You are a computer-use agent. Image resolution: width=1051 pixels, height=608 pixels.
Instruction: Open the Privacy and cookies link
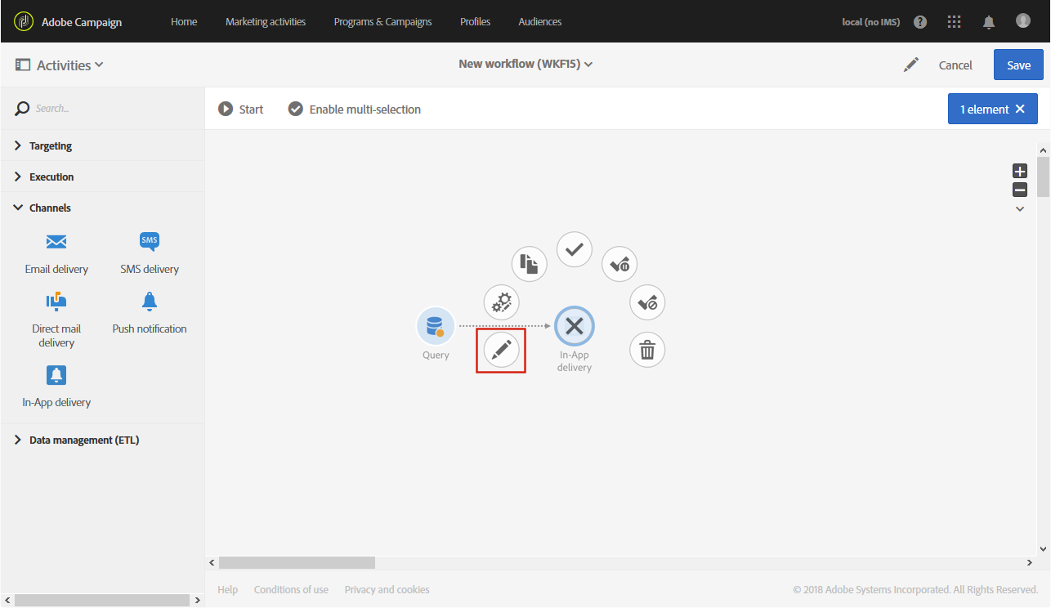[387, 589]
